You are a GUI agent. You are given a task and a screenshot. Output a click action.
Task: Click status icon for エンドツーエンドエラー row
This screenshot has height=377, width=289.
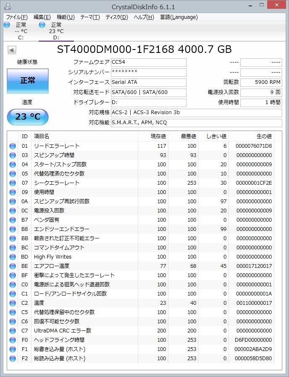point(13,229)
